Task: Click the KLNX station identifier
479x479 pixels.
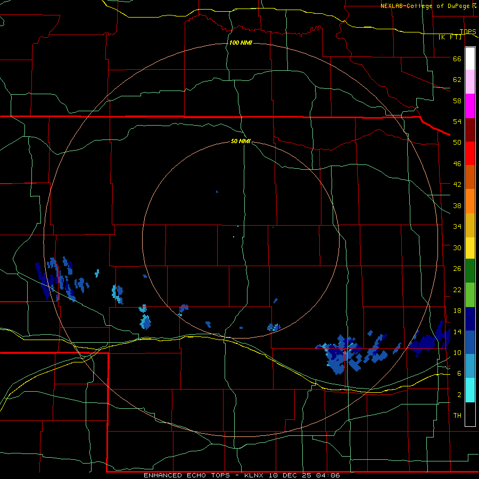Action: coord(254,475)
